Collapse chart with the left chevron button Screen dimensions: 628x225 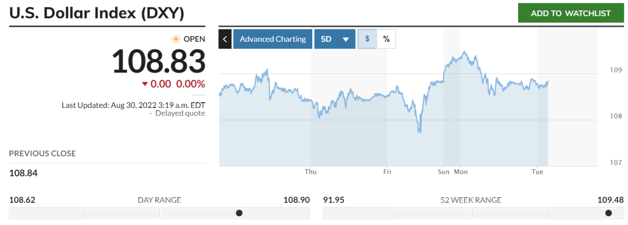pos(224,39)
